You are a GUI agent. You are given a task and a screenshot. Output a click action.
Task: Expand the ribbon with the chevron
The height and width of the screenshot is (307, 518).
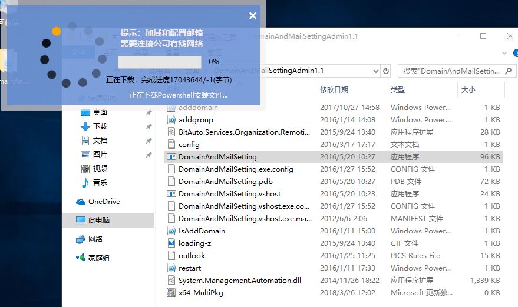click(x=504, y=53)
